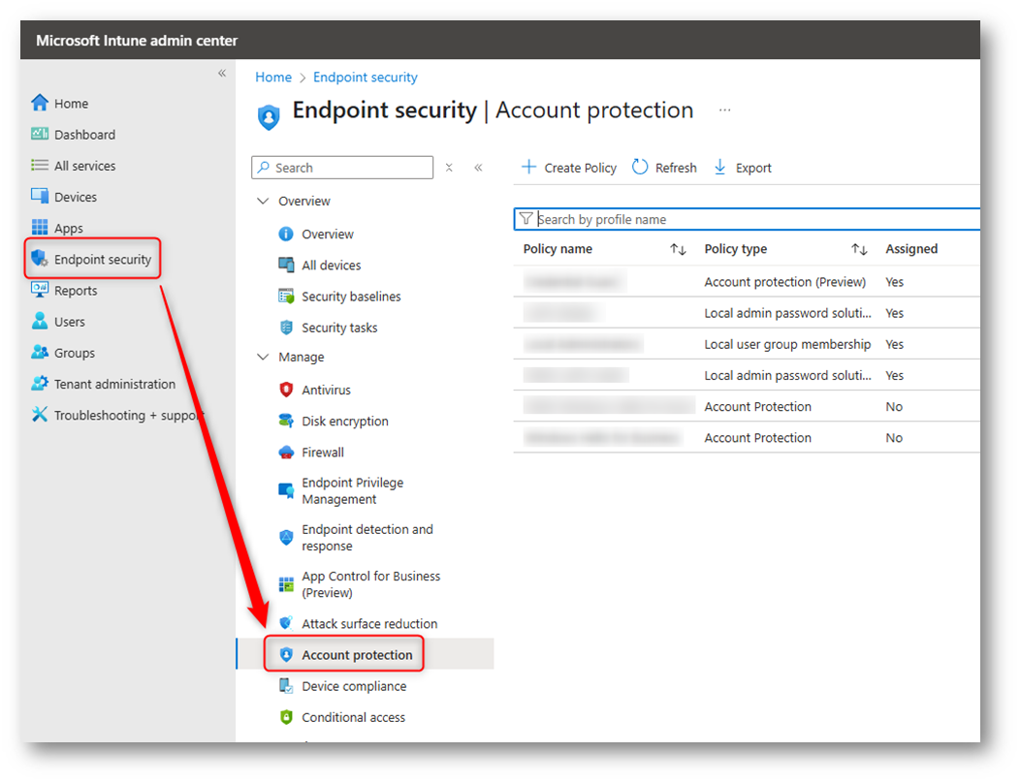Collapse the Endpoint security blade menu

pyautogui.click(x=479, y=168)
